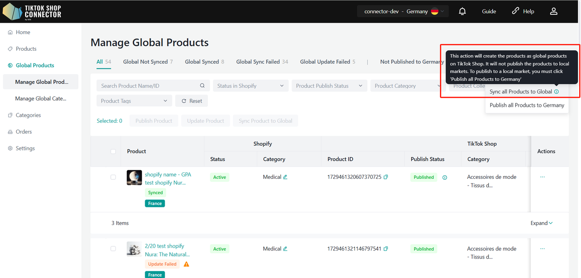The image size is (581, 278).
Task: Click the Reset filters button
Action: click(x=192, y=101)
